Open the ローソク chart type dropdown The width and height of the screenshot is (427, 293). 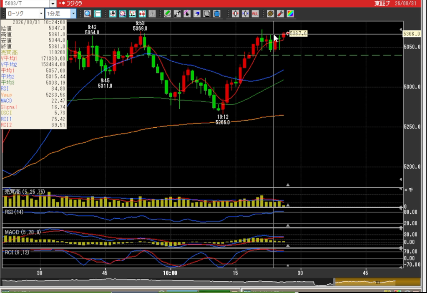coord(25,13)
